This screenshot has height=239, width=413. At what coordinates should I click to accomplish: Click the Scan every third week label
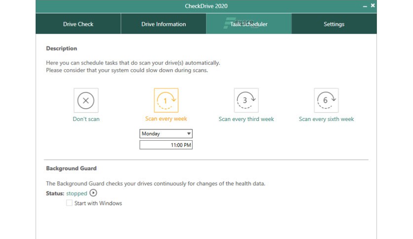(x=247, y=119)
